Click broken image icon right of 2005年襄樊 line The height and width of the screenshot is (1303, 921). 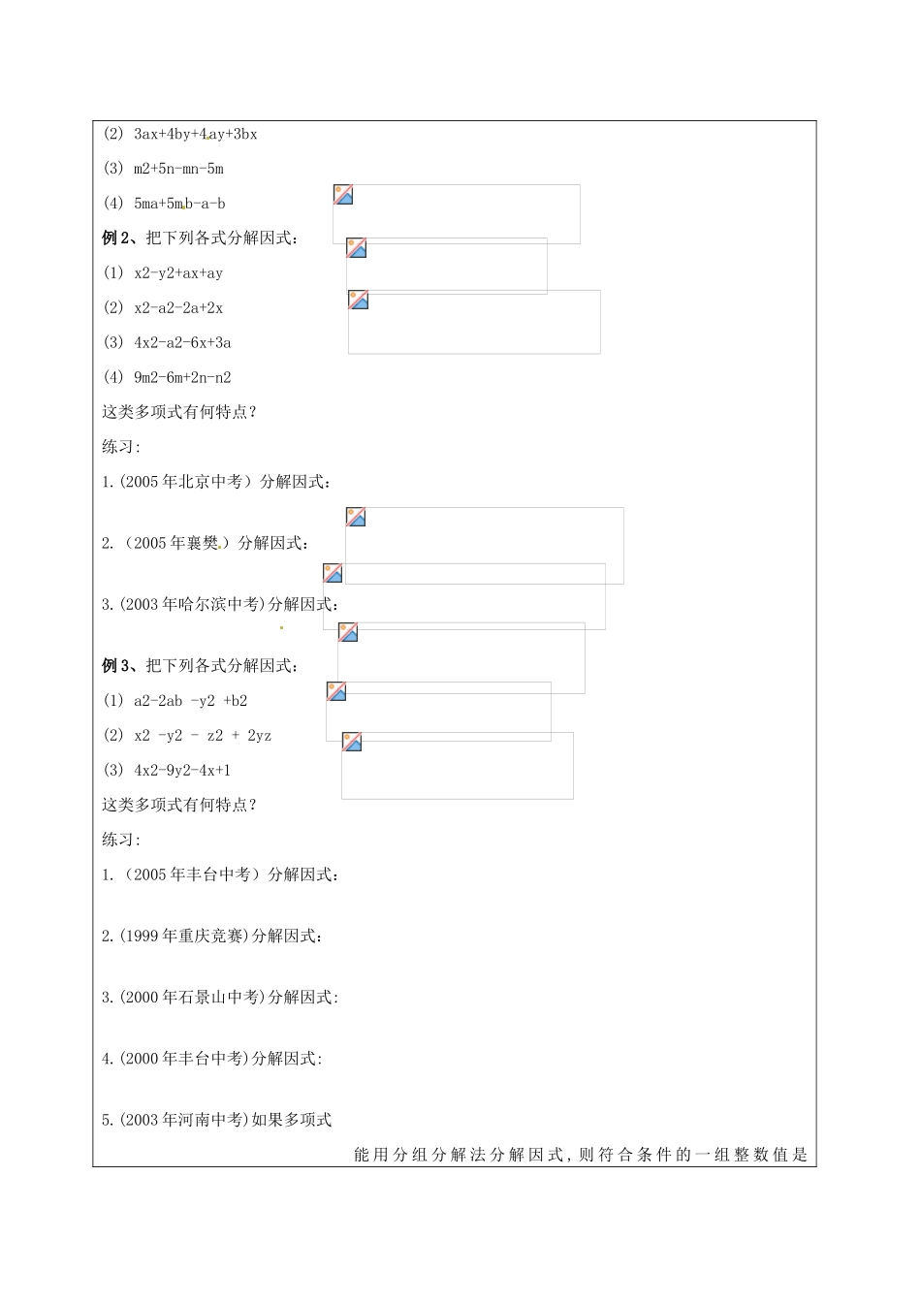[x=356, y=517]
